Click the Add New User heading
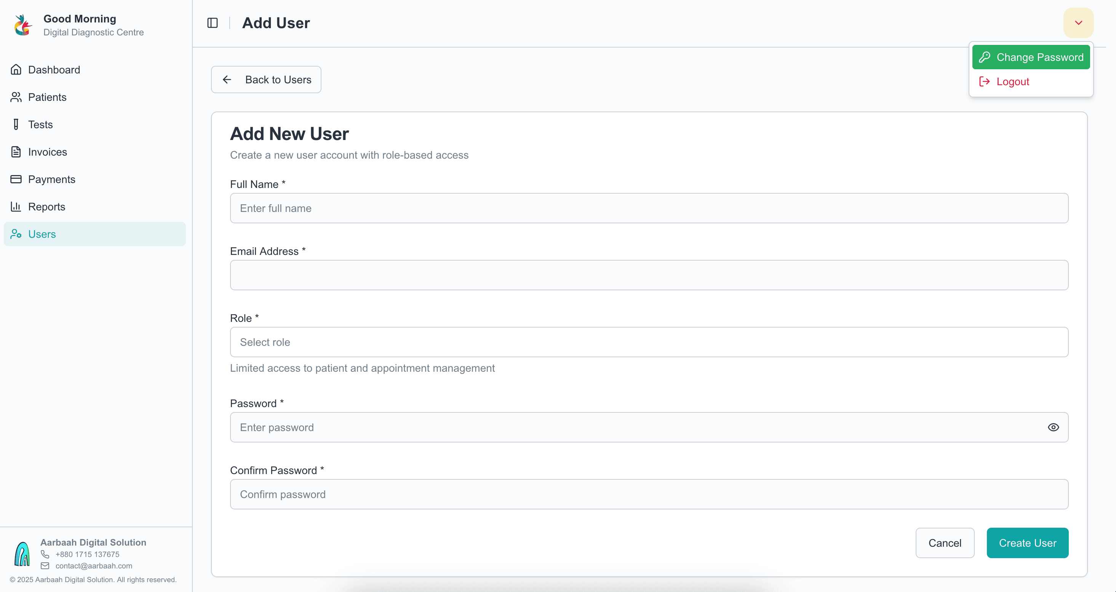Screen dimensions: 1116x592 tap(289, 134)
